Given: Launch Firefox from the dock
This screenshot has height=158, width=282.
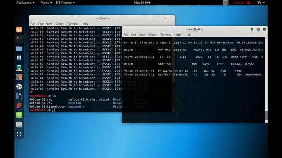Looking at the screenshot, I should (x=19, y=29).
